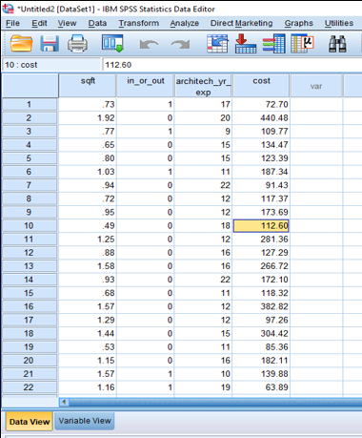Viewport: 362px width, 438px height.
Task: Select the empty var column header
Action: 316,86
